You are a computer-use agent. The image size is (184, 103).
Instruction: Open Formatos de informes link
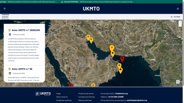[x=86, y=97]
